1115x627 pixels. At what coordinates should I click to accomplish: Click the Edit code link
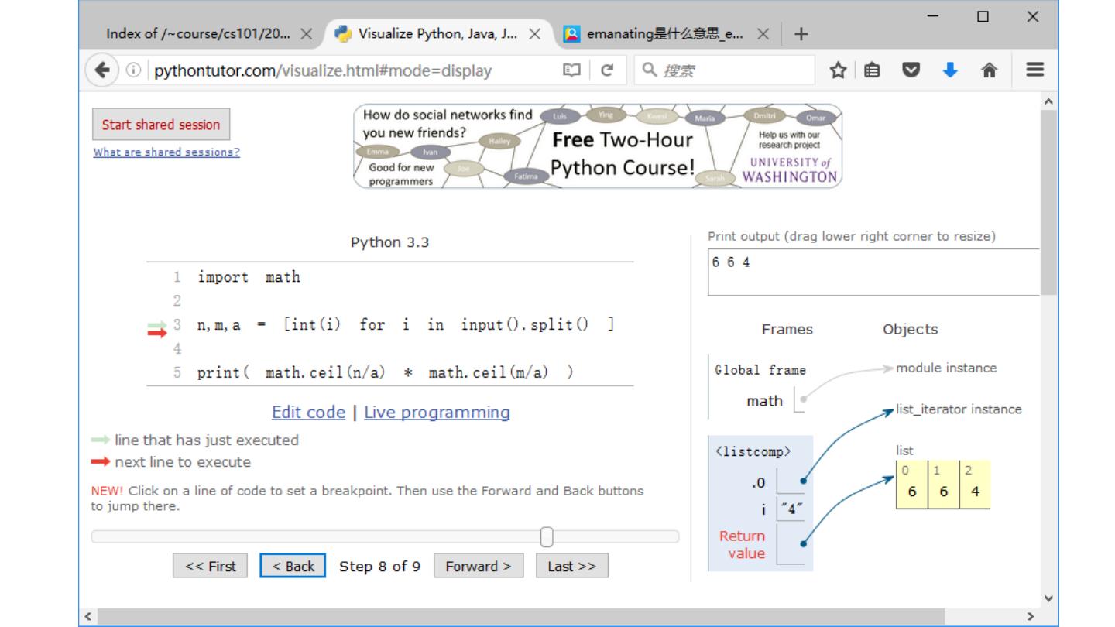point(308,413)
